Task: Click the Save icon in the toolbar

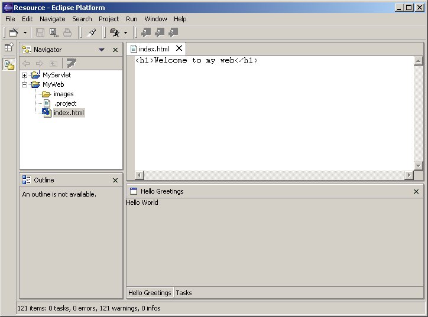Action: coord(40,32)
